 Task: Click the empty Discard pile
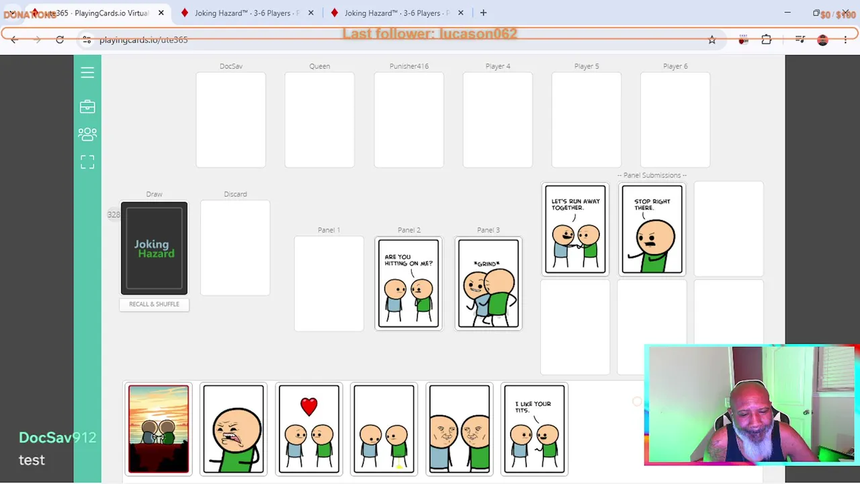pos(235,248)
